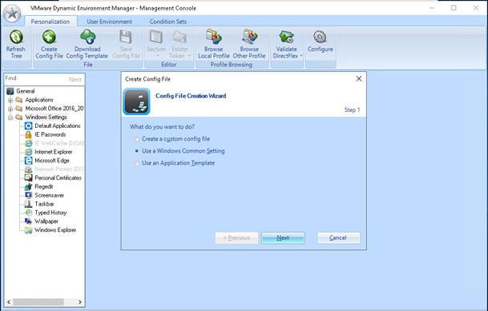The image size is (488, 311).
Task: Click the Regedit tree icon
Action: 28,186
